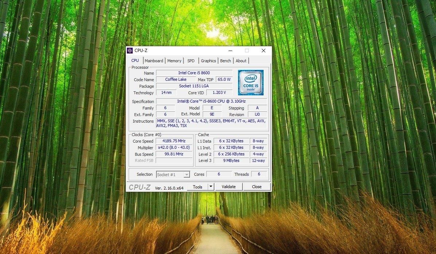Switch to the Graphics tab
This screenshot has width=436, height=254.
208,61
